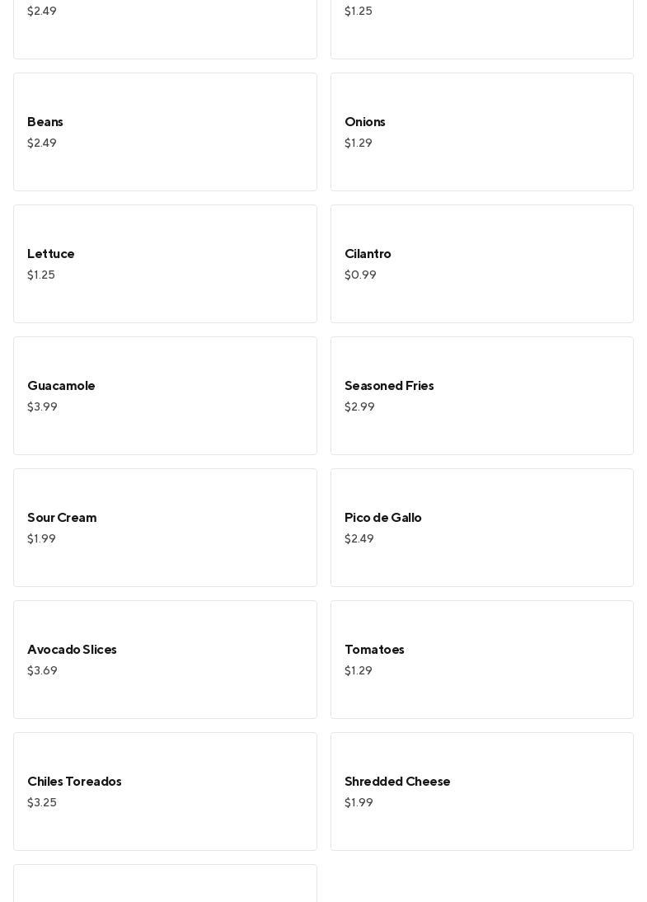Select the Beans side item
Image resolution: width=647 pixels, height=902 pixels.
[x=165, y=132]
